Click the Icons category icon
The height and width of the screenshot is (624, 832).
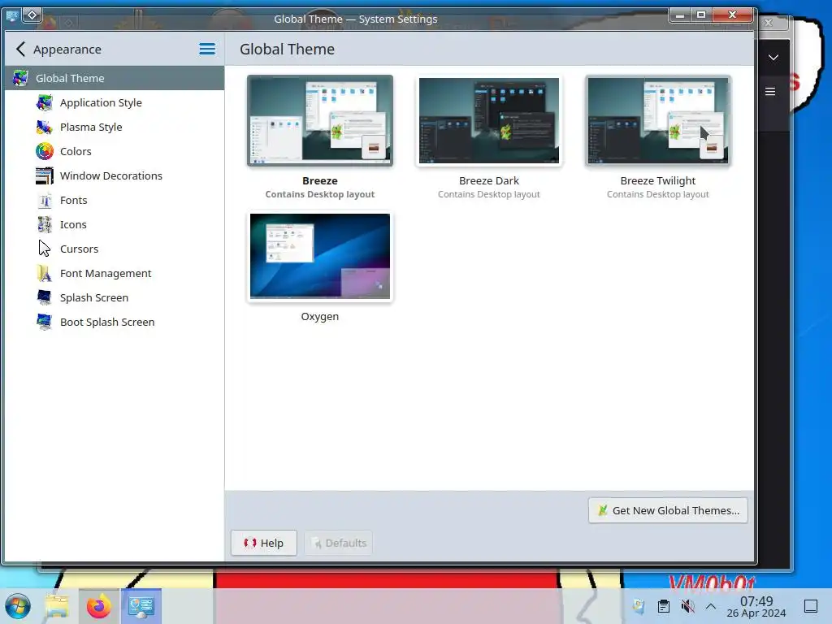(x=45, y=224)
